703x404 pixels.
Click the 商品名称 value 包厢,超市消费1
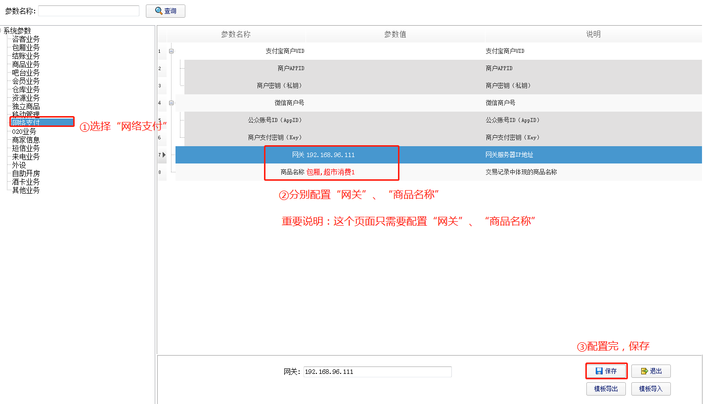[x=331, y=172]
